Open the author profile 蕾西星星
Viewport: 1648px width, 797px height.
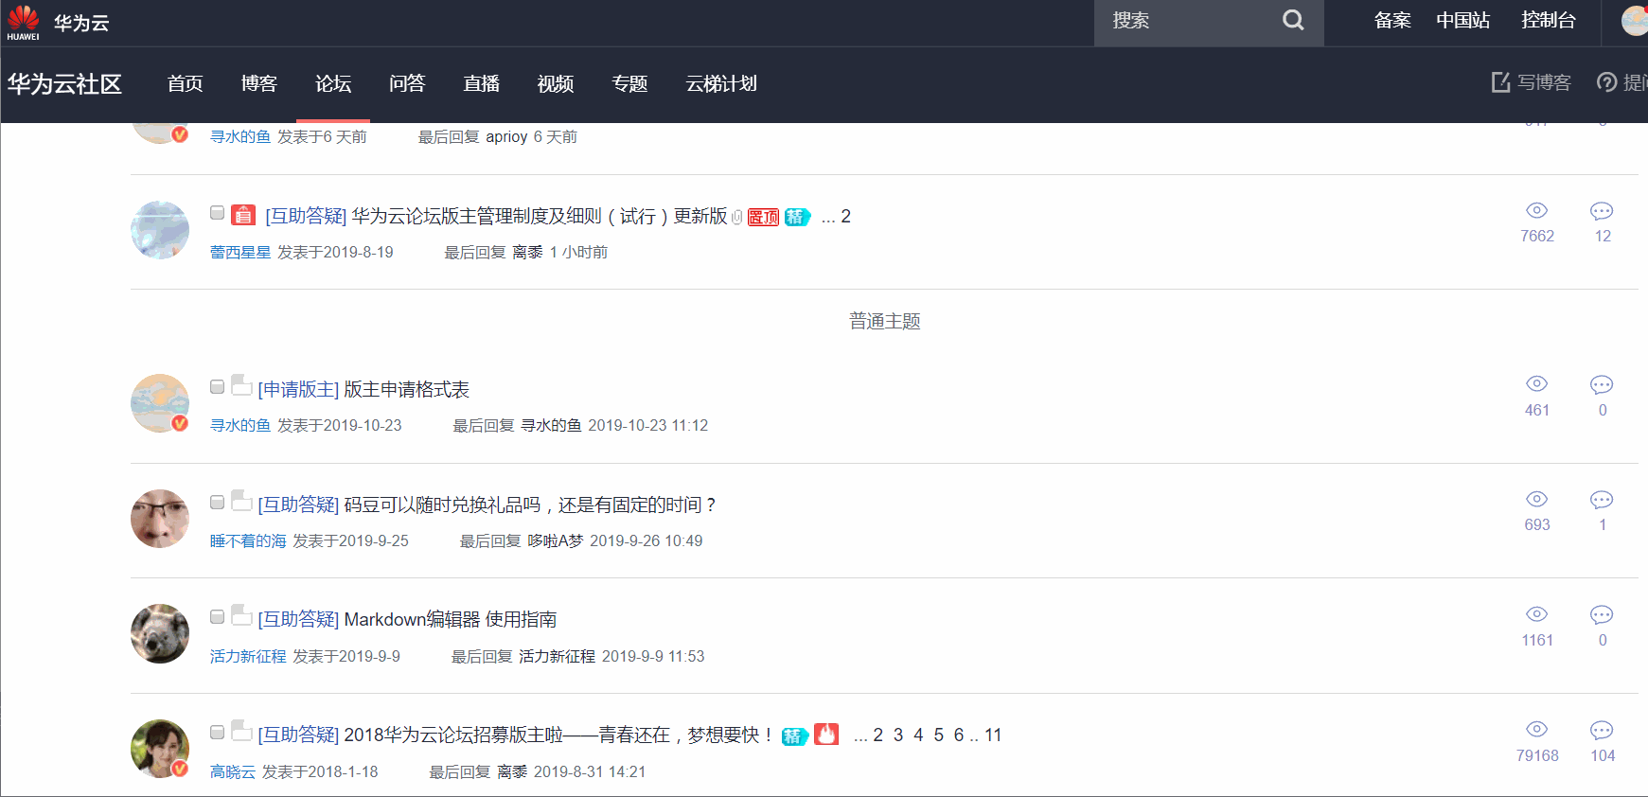(240, 252)
